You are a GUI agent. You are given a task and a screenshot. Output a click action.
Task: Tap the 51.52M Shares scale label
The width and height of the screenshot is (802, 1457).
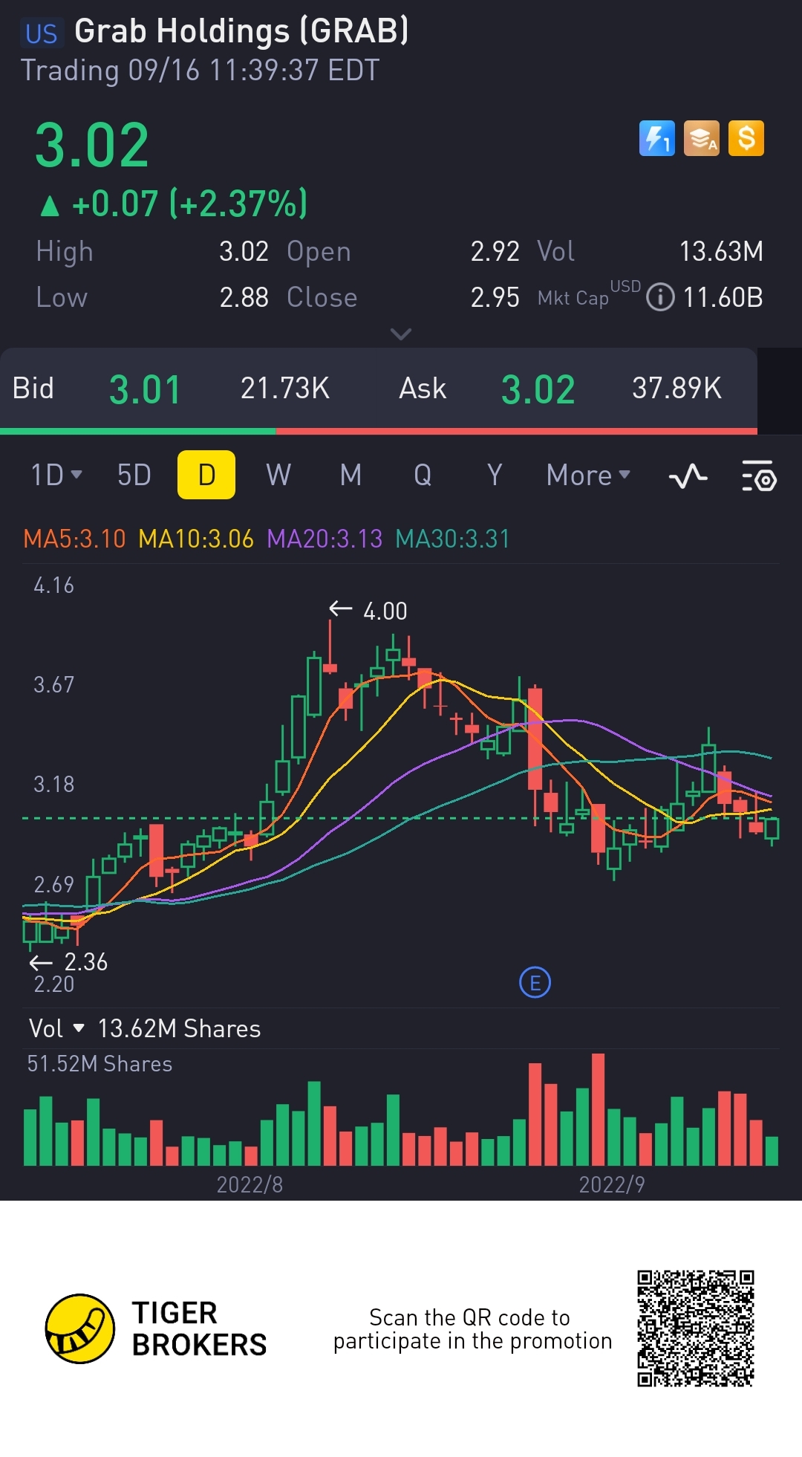tap(100, 1064)
